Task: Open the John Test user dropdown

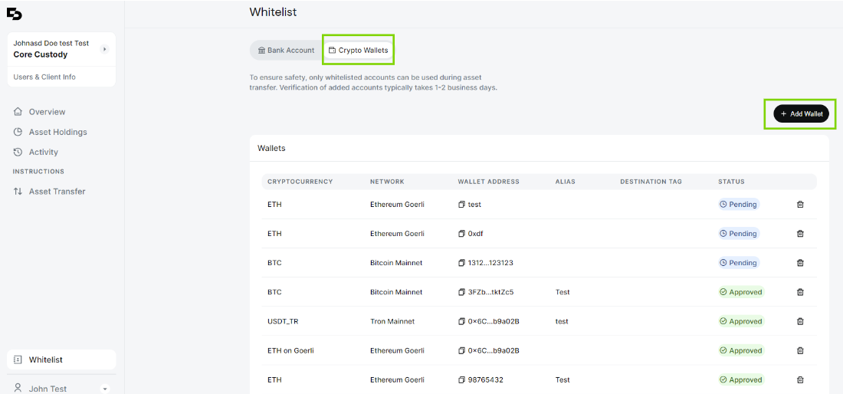Action: click(106, 389)
